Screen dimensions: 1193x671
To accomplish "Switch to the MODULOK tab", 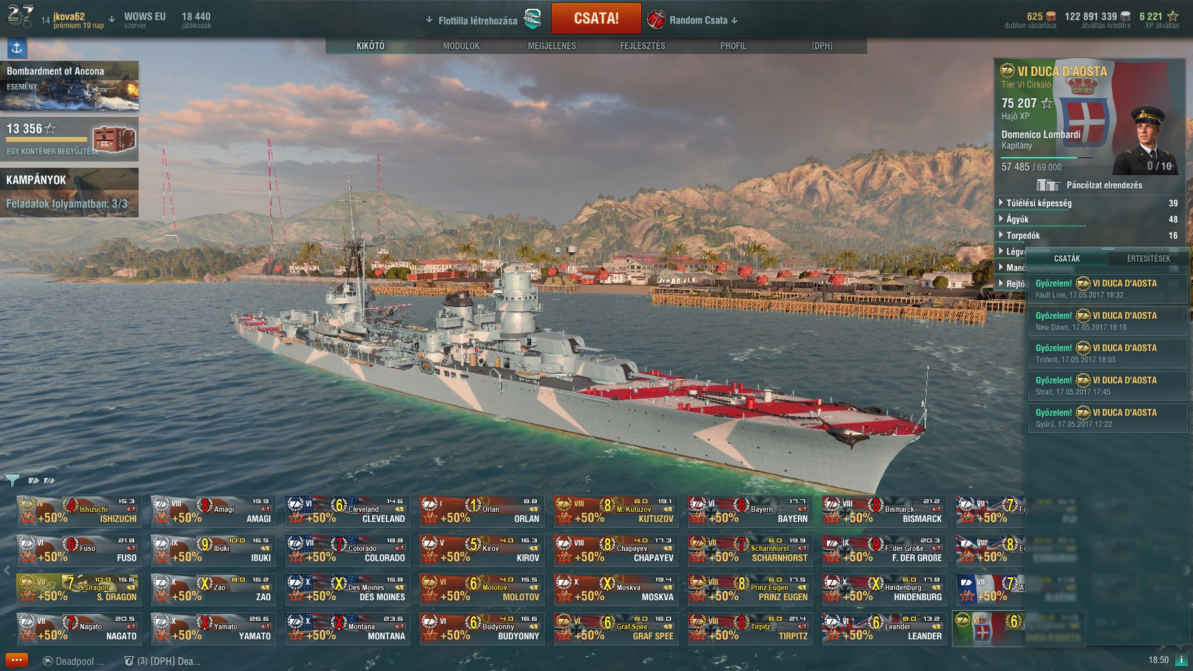I will (461, 46).
